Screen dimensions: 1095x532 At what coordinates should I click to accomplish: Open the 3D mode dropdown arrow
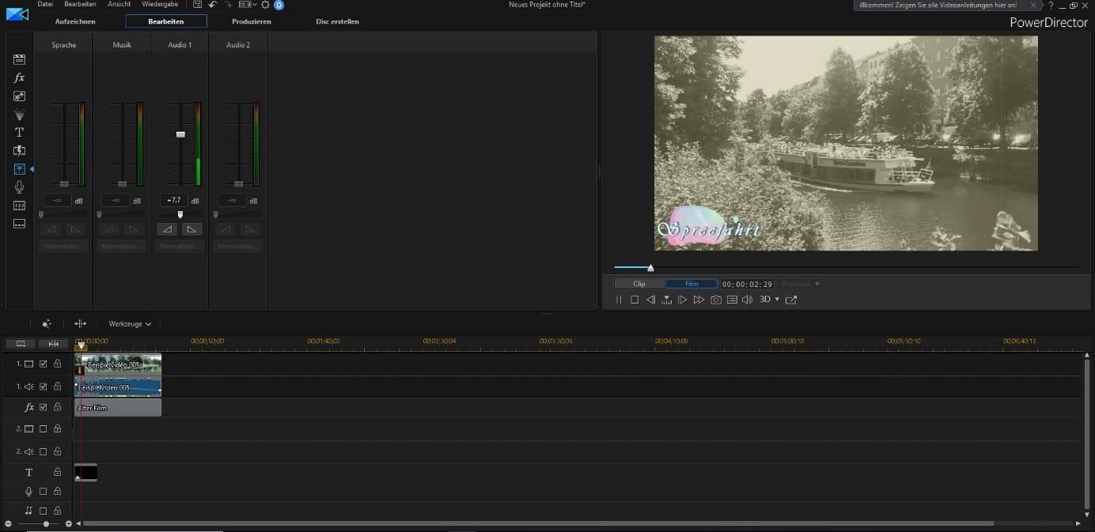(x=778, y=300)
